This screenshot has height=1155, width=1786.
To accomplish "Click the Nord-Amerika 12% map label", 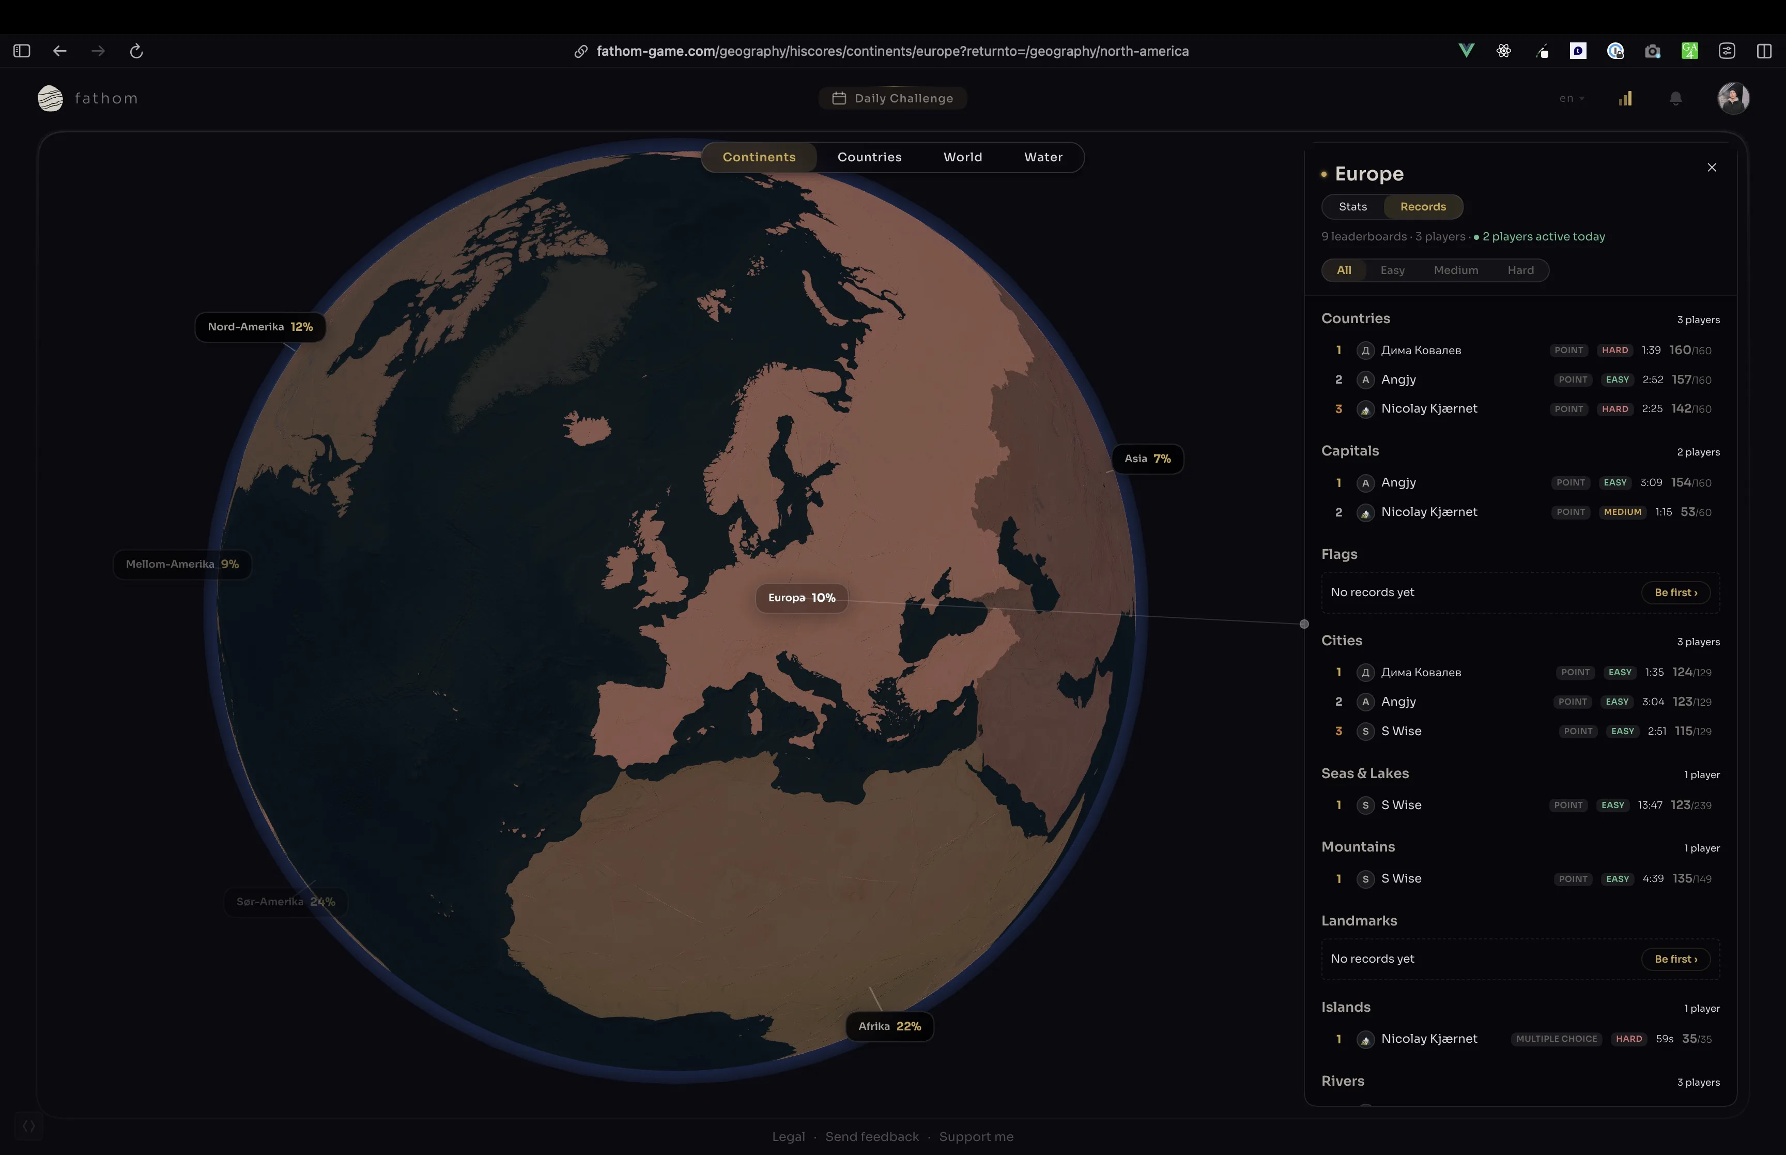I will 260,327.
